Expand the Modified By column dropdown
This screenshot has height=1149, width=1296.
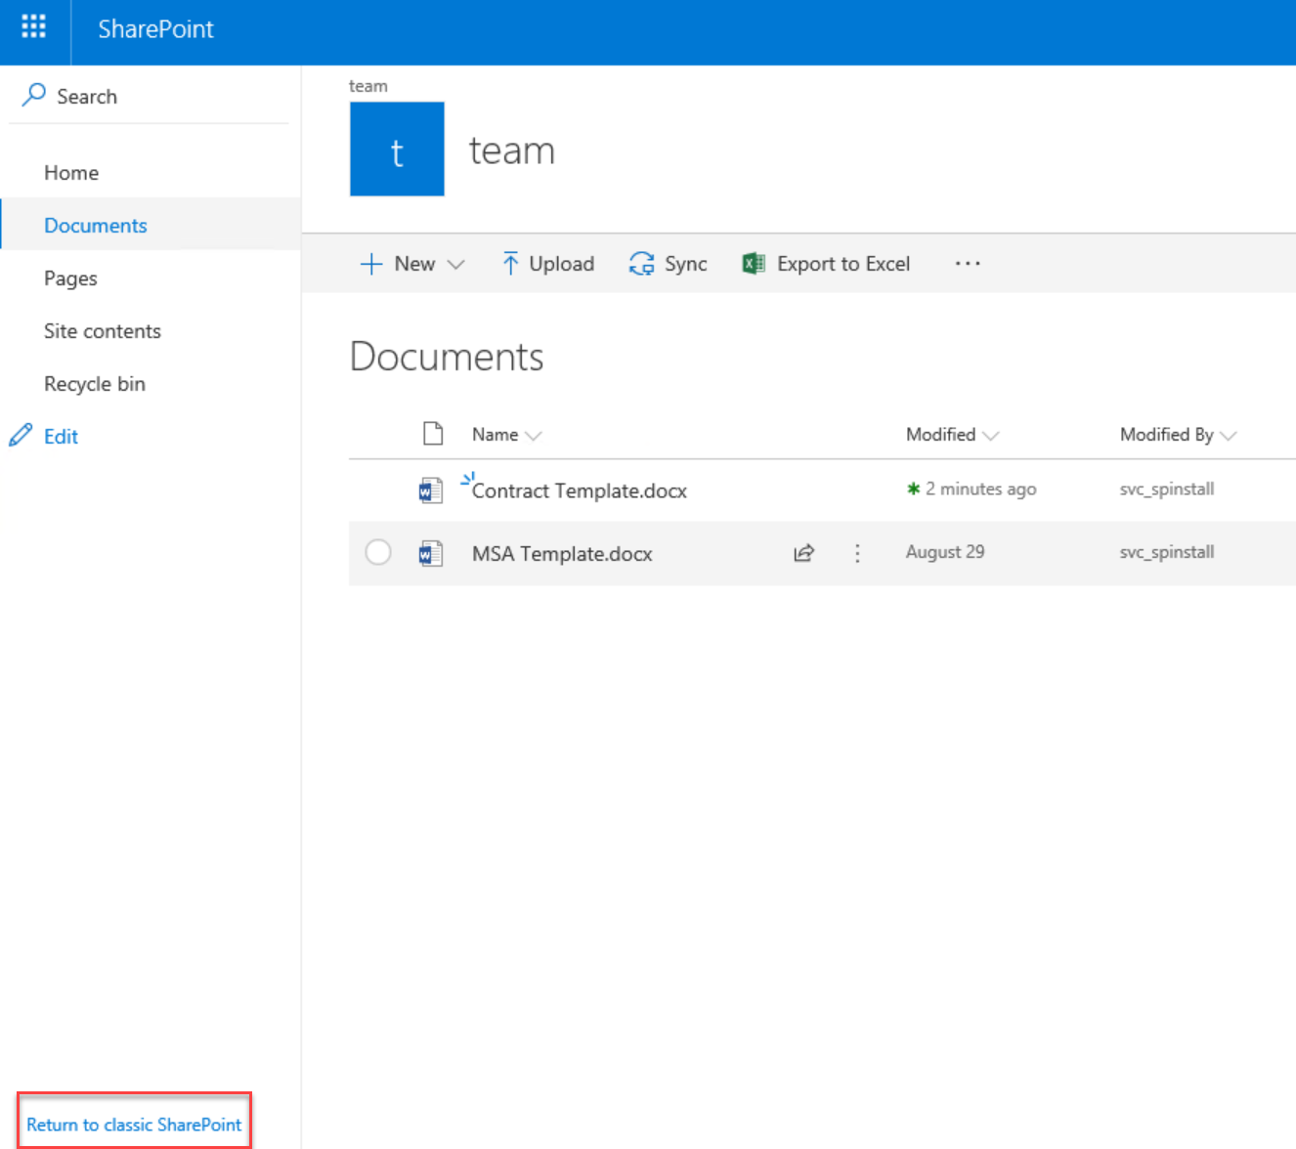1229,436
